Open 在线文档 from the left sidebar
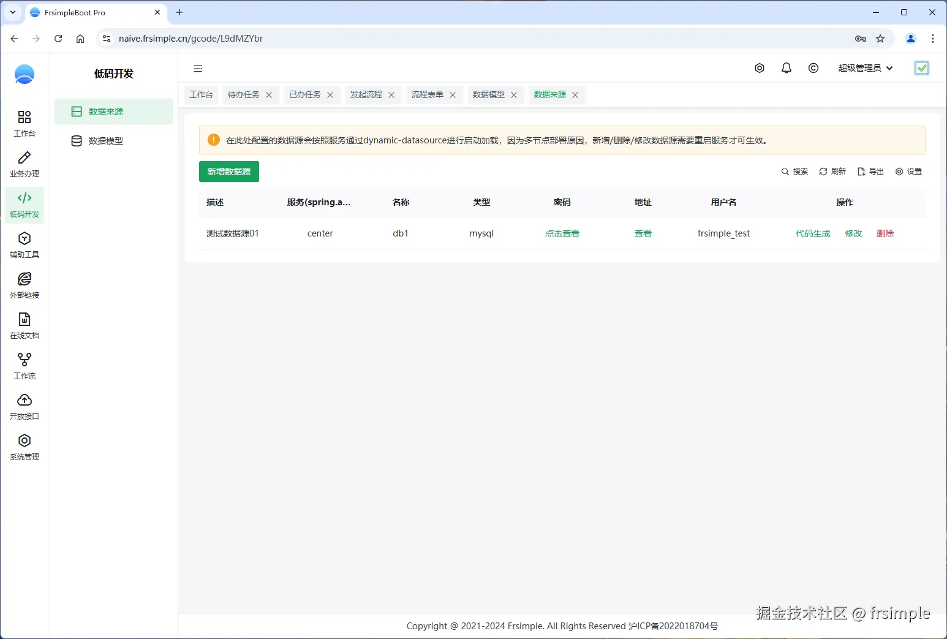Screen dimensions: 947x639 pyautogui.click(x=24, y=325)
